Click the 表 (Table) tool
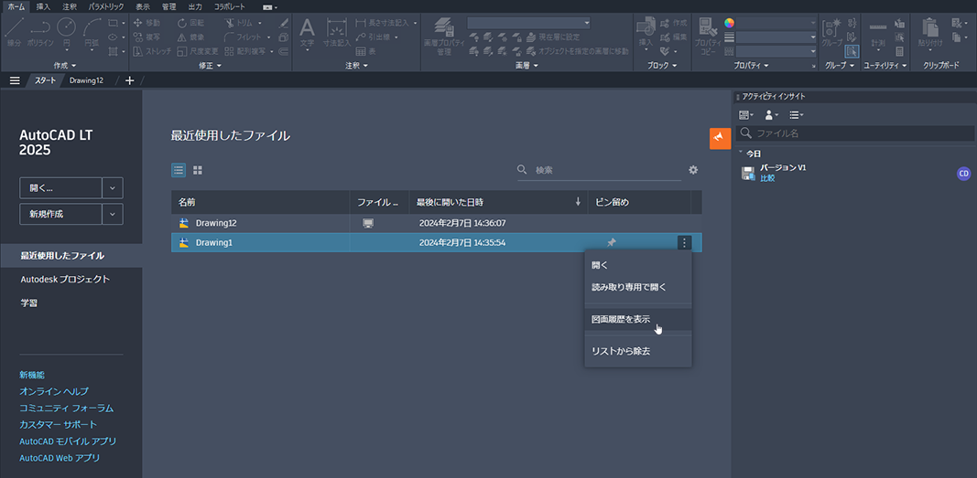This screenshot has height=478, width=977. coord(365,51)
